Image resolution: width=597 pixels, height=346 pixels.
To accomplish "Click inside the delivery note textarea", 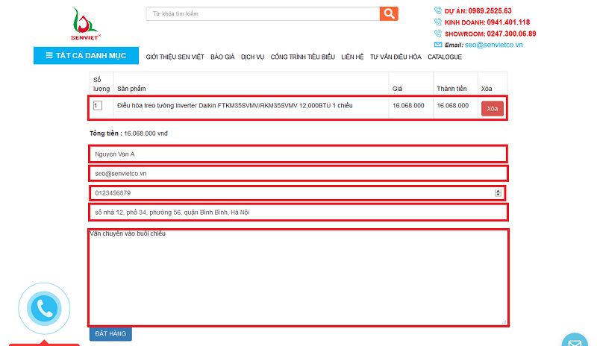I will point(297,277).
